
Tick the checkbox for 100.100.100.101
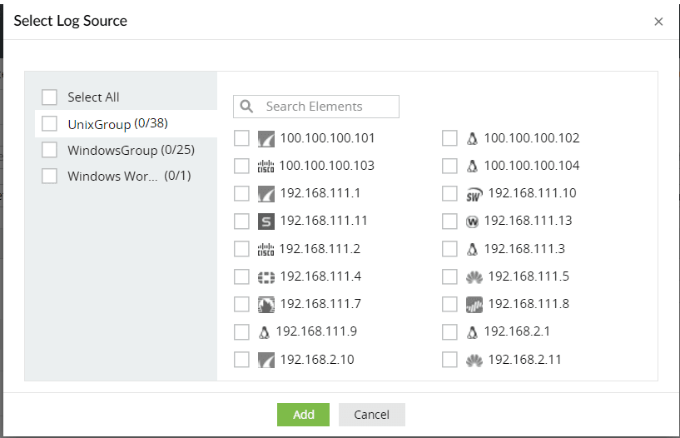pos(241,138)
